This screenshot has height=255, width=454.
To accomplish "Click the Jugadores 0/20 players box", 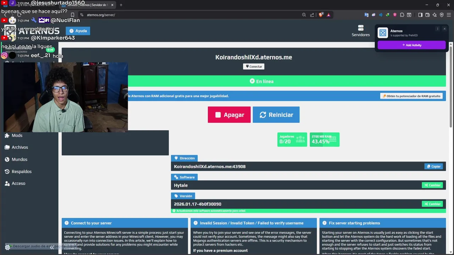I will click(x=292, y=140).
